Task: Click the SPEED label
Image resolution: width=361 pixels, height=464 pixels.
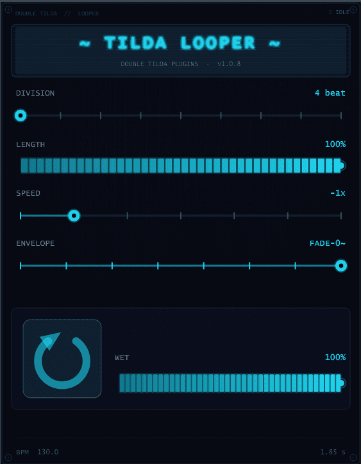Action: point(28,193)
